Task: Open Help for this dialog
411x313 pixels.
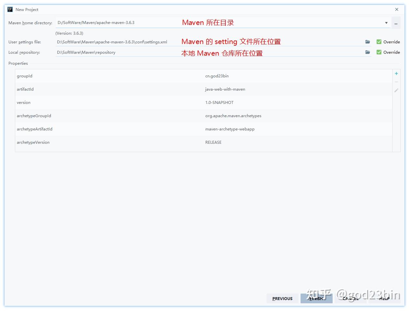Action: (x=384, y=298)
